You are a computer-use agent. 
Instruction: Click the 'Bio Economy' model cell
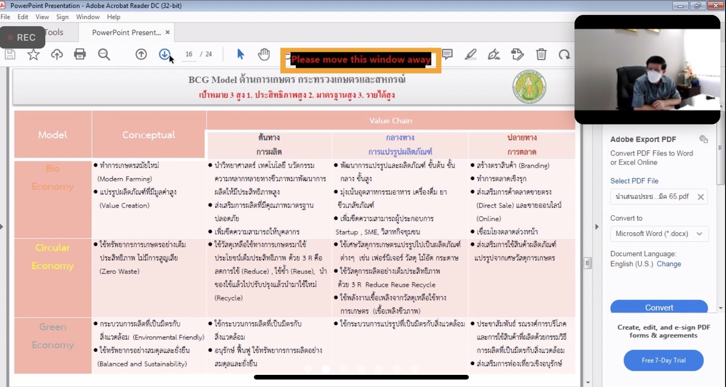click(x=53, y=199)
